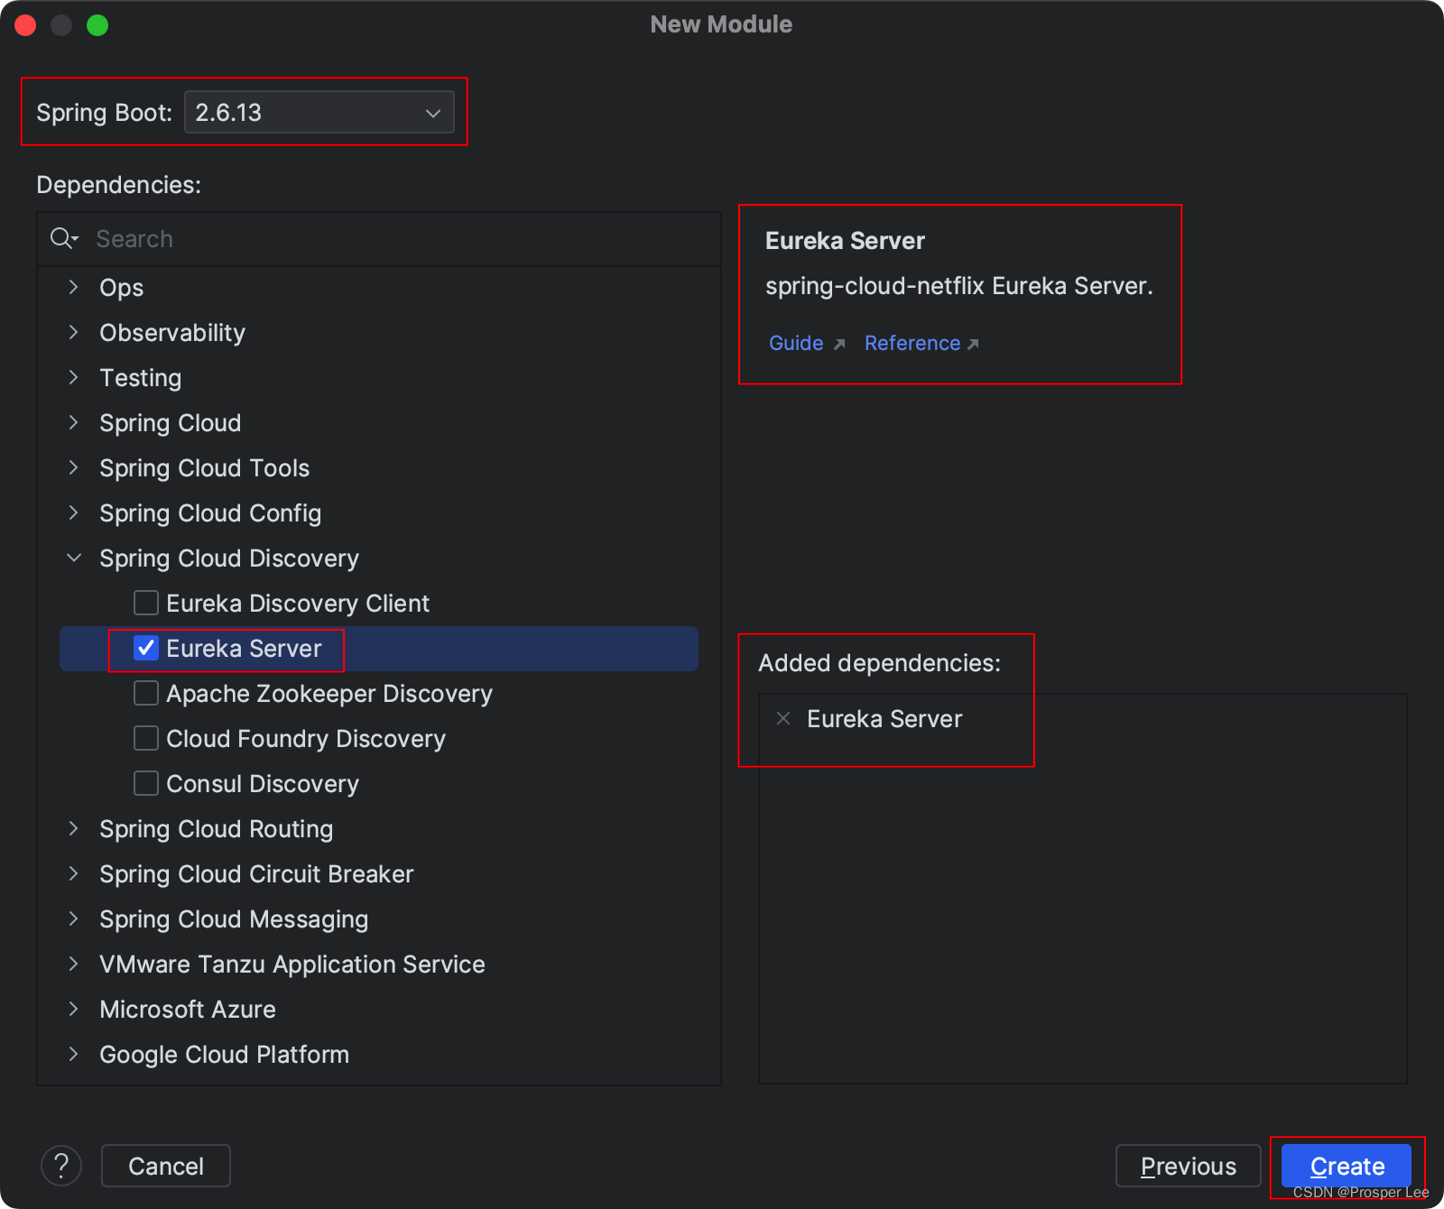Expand the Spring Cloud category
Viewport: 1444px width, 1209px height.
coord(73,422)
